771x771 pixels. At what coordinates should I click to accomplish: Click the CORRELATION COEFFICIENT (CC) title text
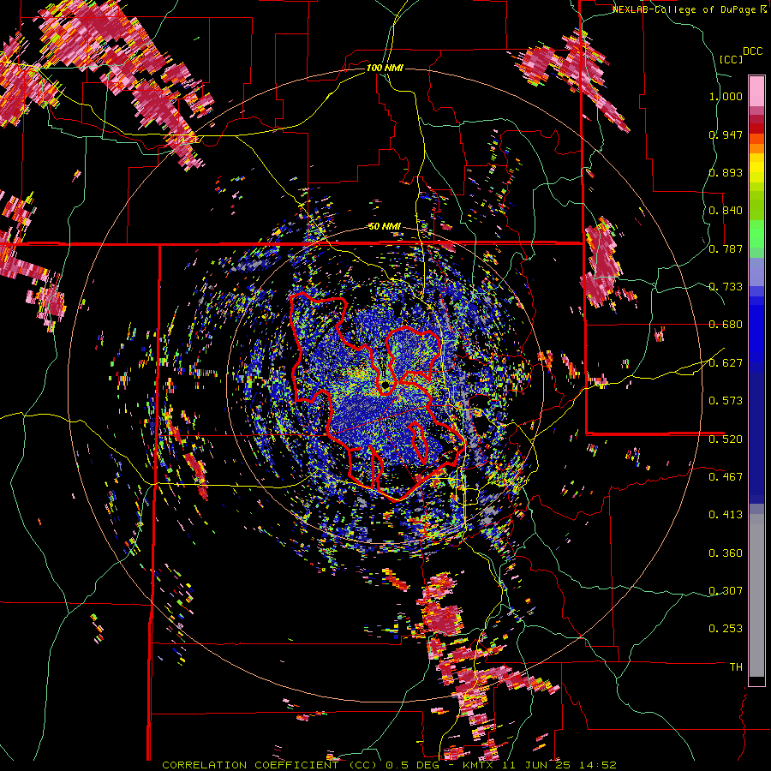coord(270,765)
